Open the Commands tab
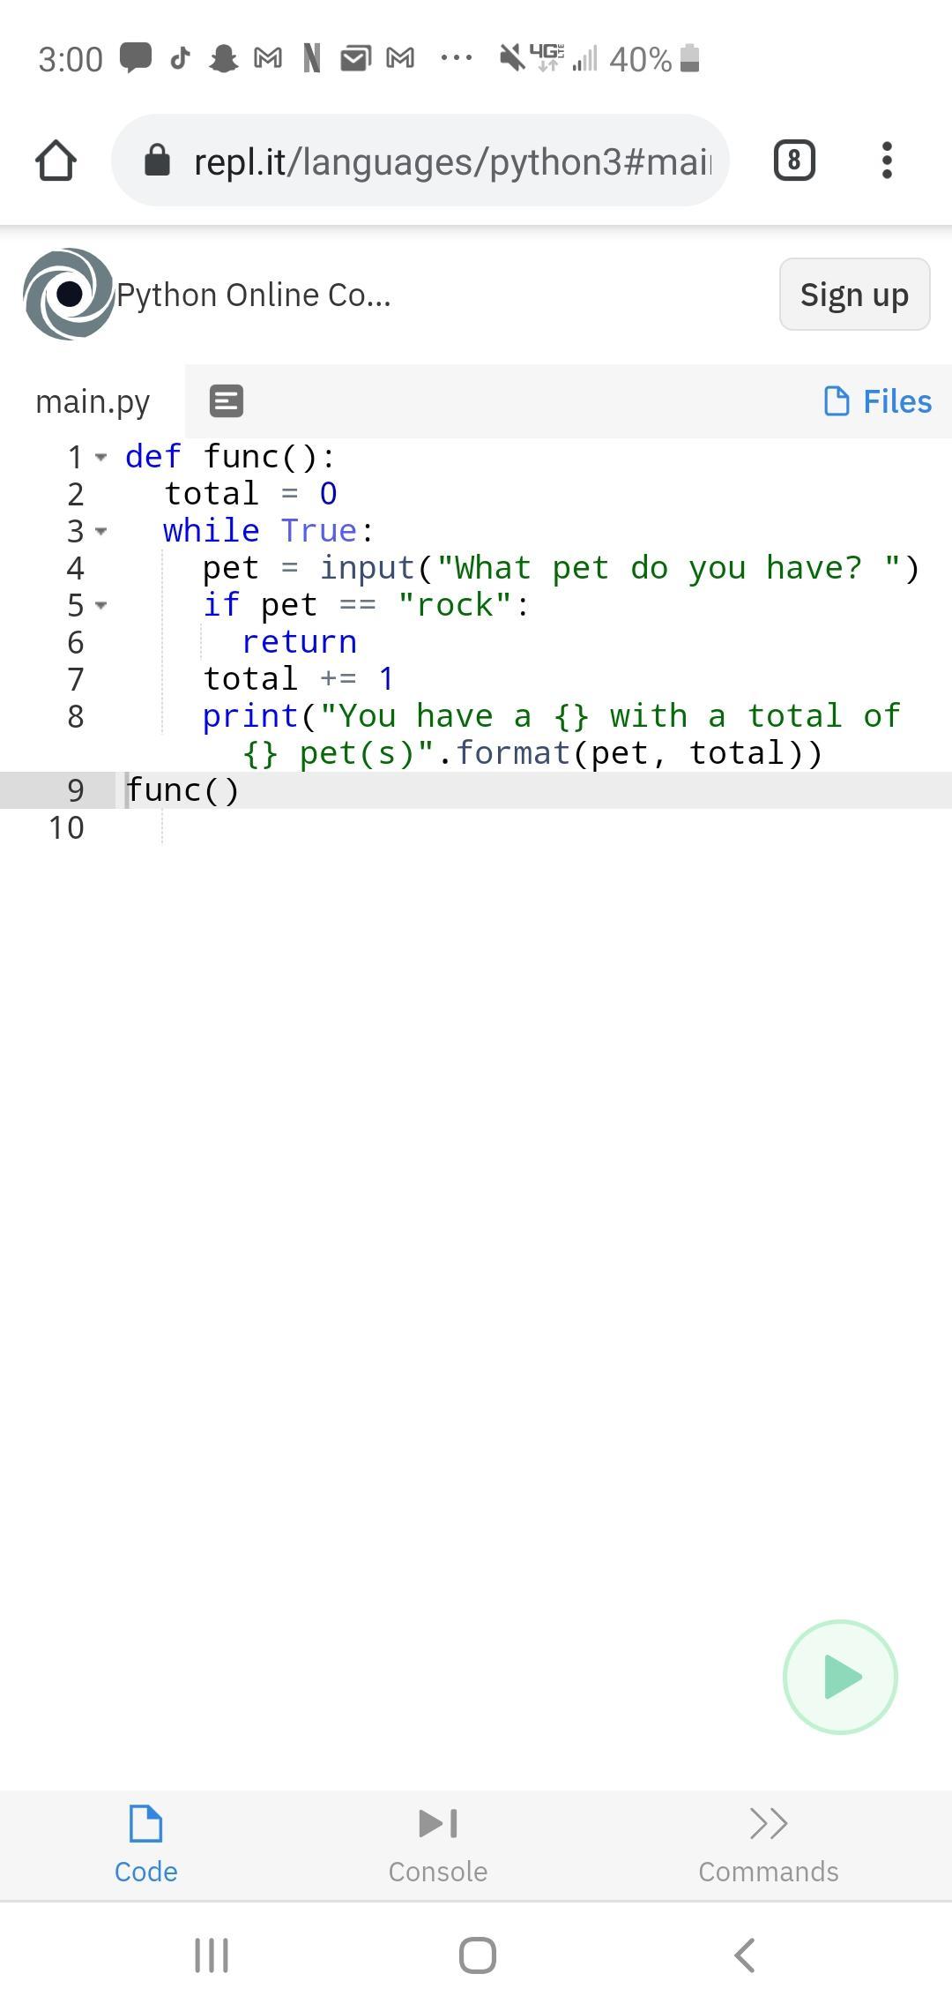 768,1845
